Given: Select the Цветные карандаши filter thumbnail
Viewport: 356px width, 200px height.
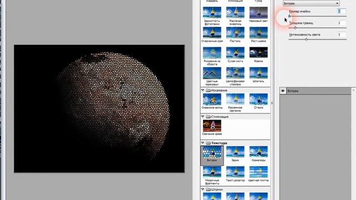Looking at the screenshot, I should point(212,73).
